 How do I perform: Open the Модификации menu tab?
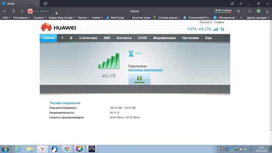(x=164, y=38)
